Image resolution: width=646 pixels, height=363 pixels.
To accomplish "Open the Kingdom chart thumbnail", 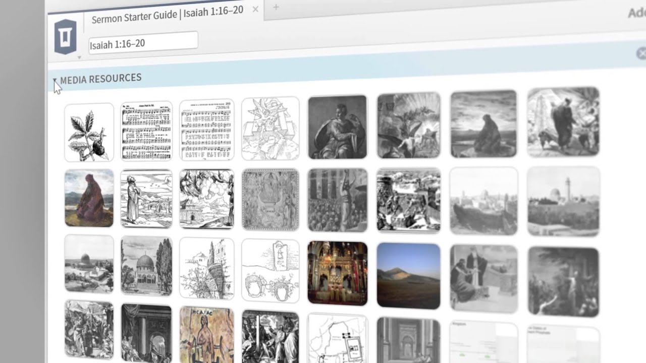I will 483,342.
